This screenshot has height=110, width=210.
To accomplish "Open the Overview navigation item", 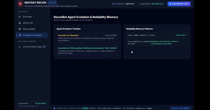I will [32, 17].
